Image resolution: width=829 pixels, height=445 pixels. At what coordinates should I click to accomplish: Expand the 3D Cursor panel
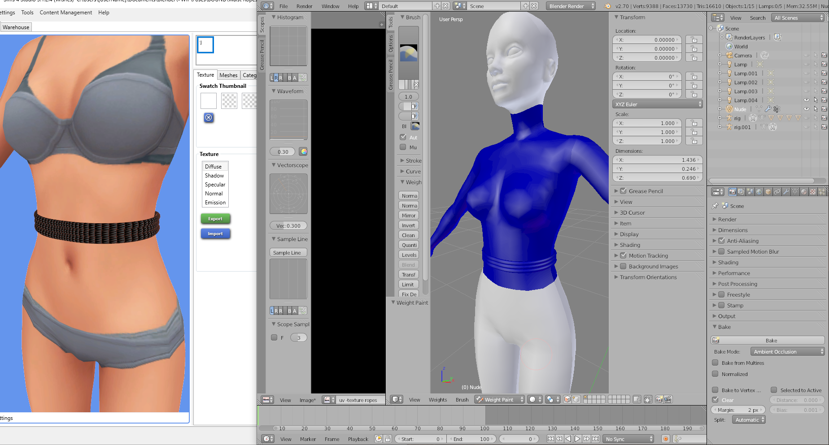click(x=633, y=212)
